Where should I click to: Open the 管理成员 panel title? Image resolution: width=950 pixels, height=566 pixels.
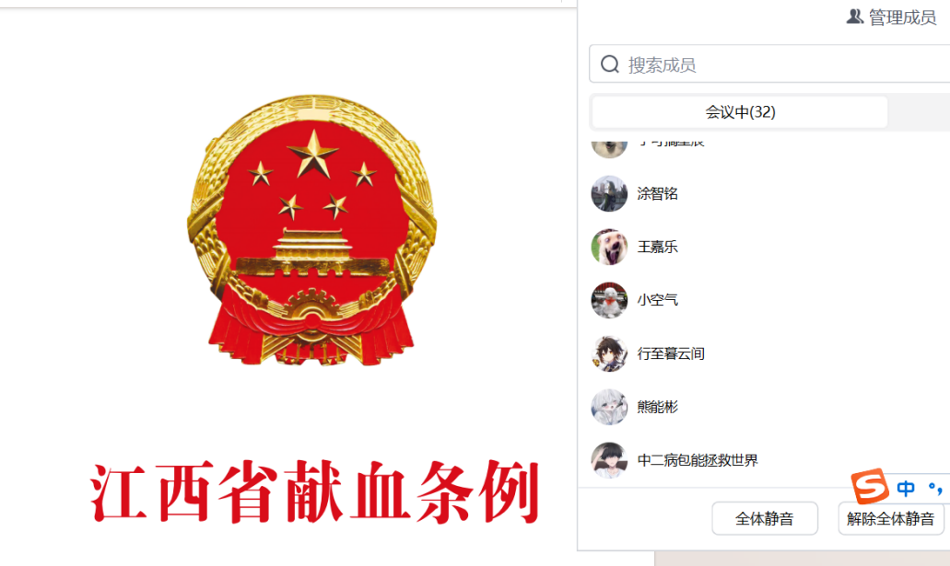coord(902,17)
